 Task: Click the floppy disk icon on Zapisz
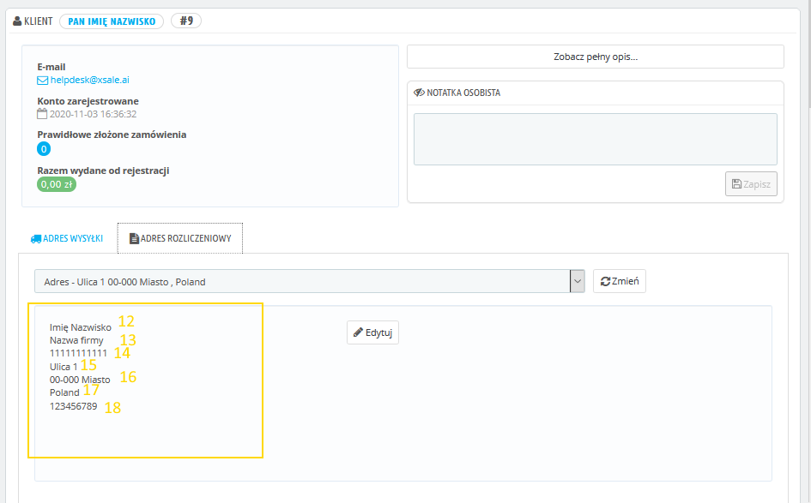click(736, 183)
